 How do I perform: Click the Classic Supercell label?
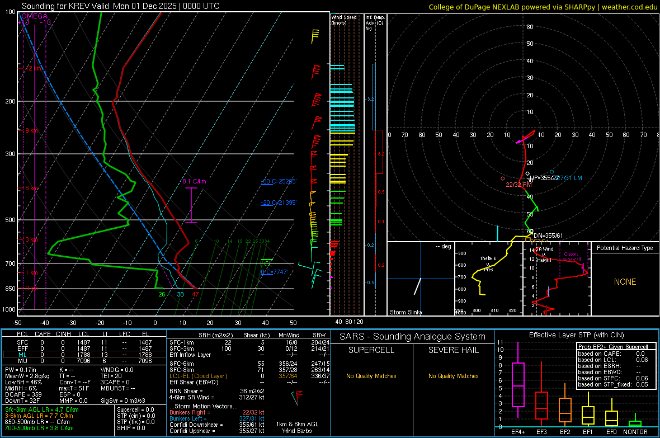(571, 257)
